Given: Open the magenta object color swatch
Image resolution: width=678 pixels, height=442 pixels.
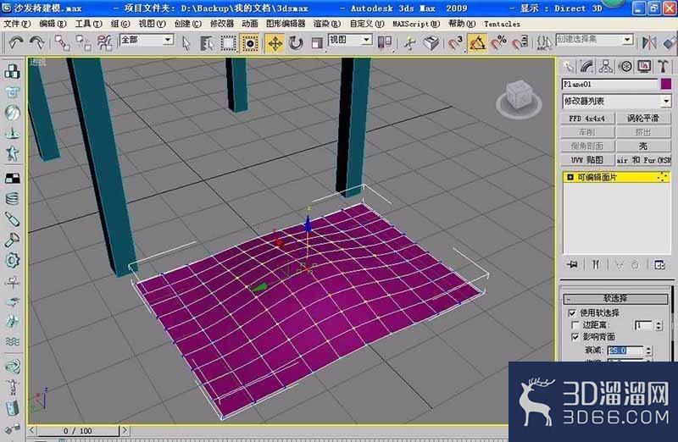Looking at the screenshot, I should [666, 84].
